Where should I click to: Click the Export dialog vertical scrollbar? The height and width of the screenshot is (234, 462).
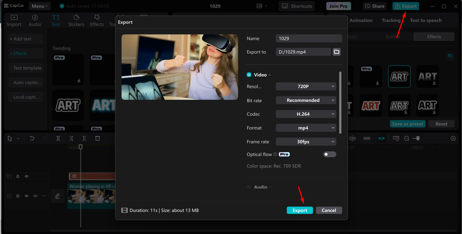click(x=340, y=102)
